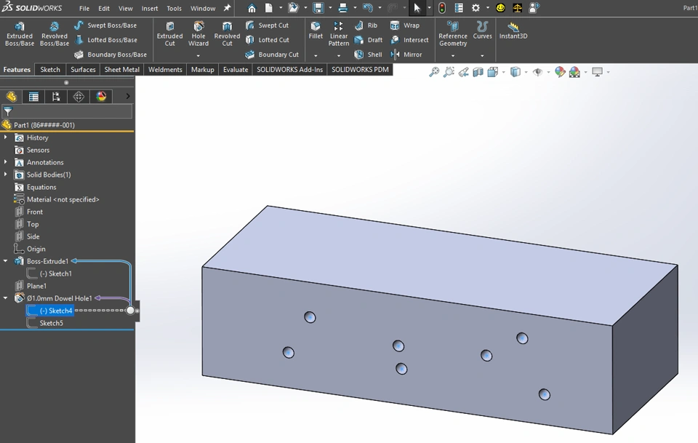This screenshot has width=698, height=443.
Task: Click the Mirror feature tool
Action: 406,55
